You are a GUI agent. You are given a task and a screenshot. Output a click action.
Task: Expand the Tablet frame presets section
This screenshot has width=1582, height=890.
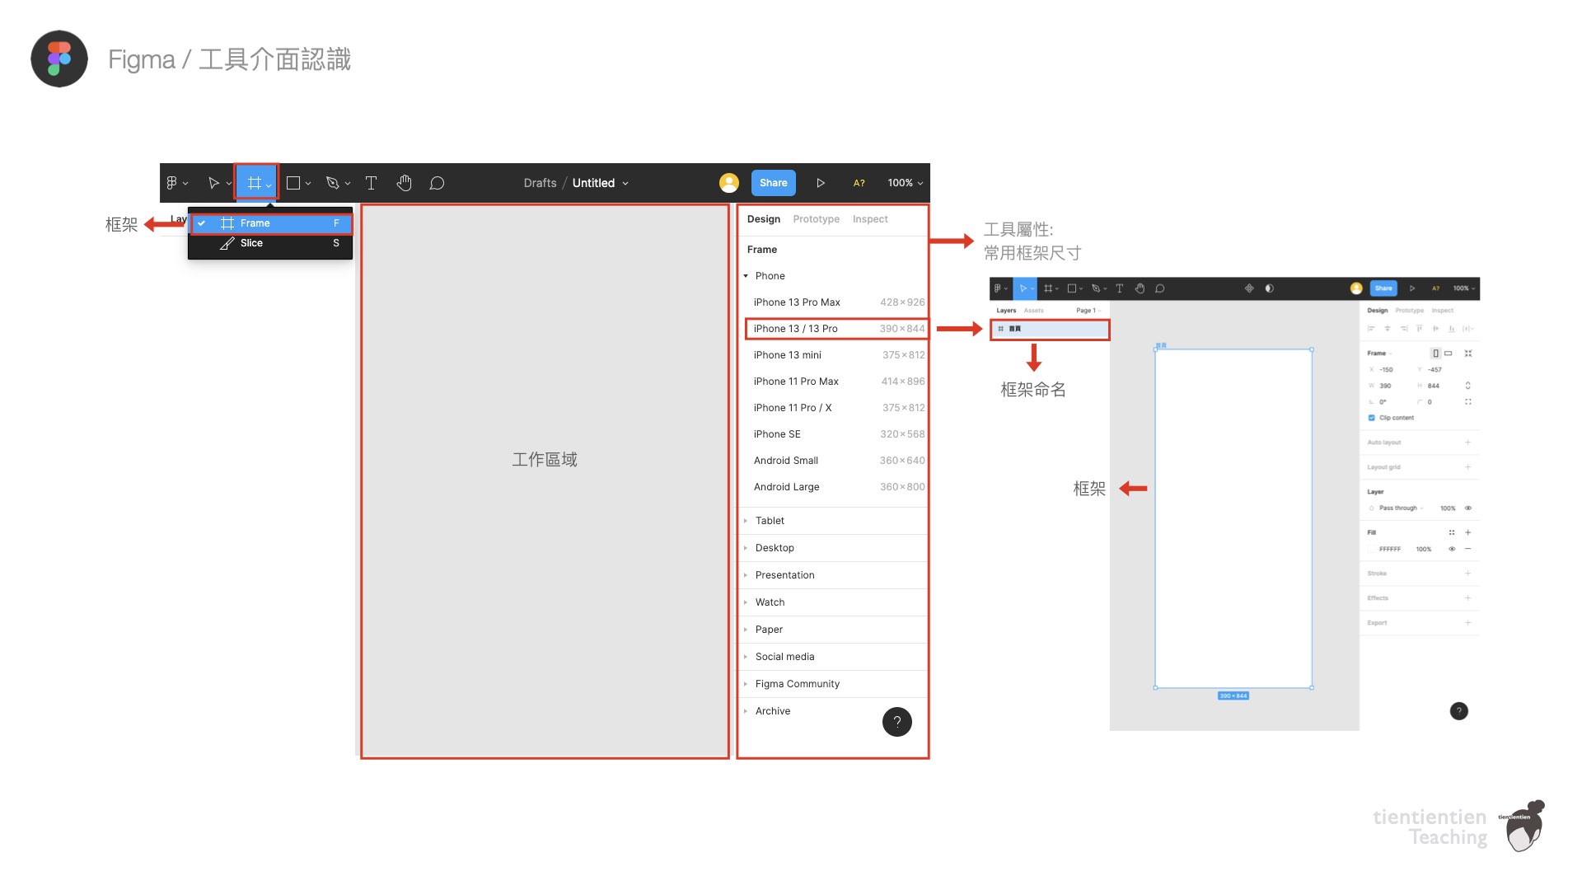[x=770, y=520]
